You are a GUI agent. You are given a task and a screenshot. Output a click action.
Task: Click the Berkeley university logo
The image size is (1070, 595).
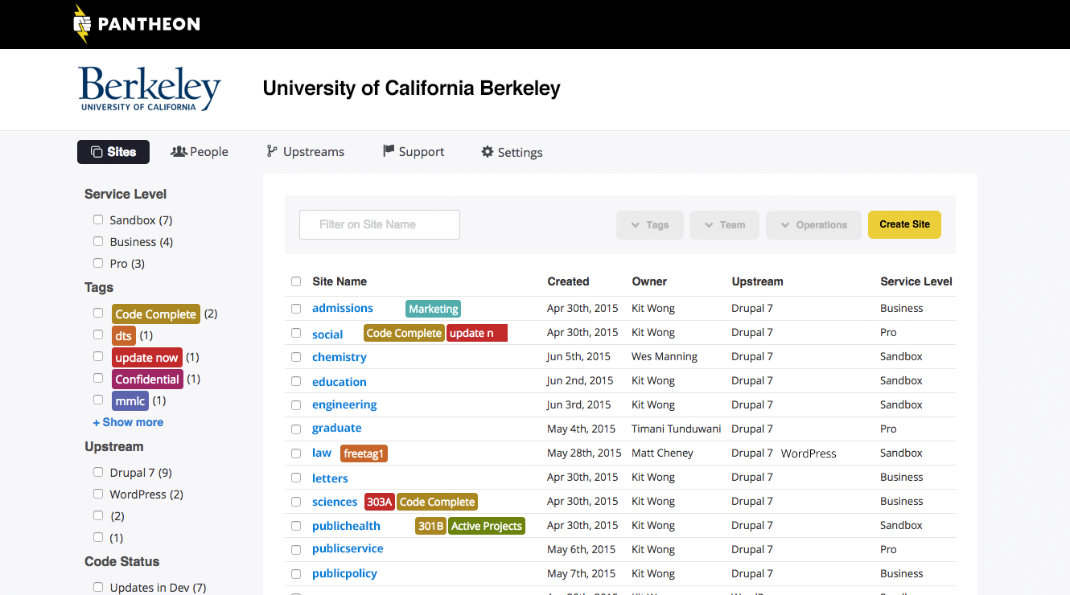(150, 88)
